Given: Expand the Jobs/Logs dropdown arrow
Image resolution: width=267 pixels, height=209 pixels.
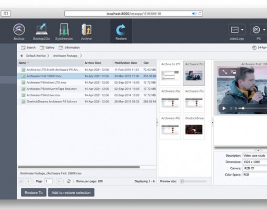Looking at the screenshot, I should pos(242,30).
